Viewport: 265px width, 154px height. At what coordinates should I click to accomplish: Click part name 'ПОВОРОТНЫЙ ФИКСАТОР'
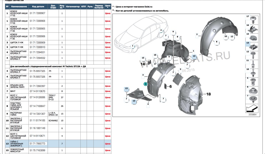point(17,150)
